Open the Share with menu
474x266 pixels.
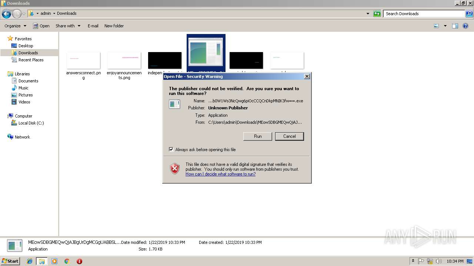[68, 26]
